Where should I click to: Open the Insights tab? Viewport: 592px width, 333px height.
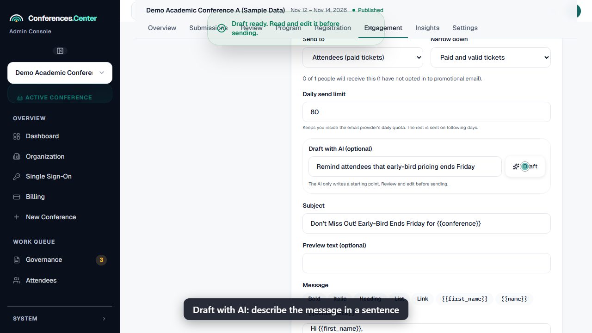(x=427, y=28)
